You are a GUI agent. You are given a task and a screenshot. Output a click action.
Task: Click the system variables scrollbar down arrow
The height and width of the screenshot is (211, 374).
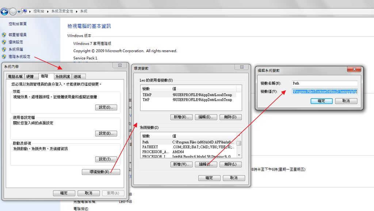239,155
